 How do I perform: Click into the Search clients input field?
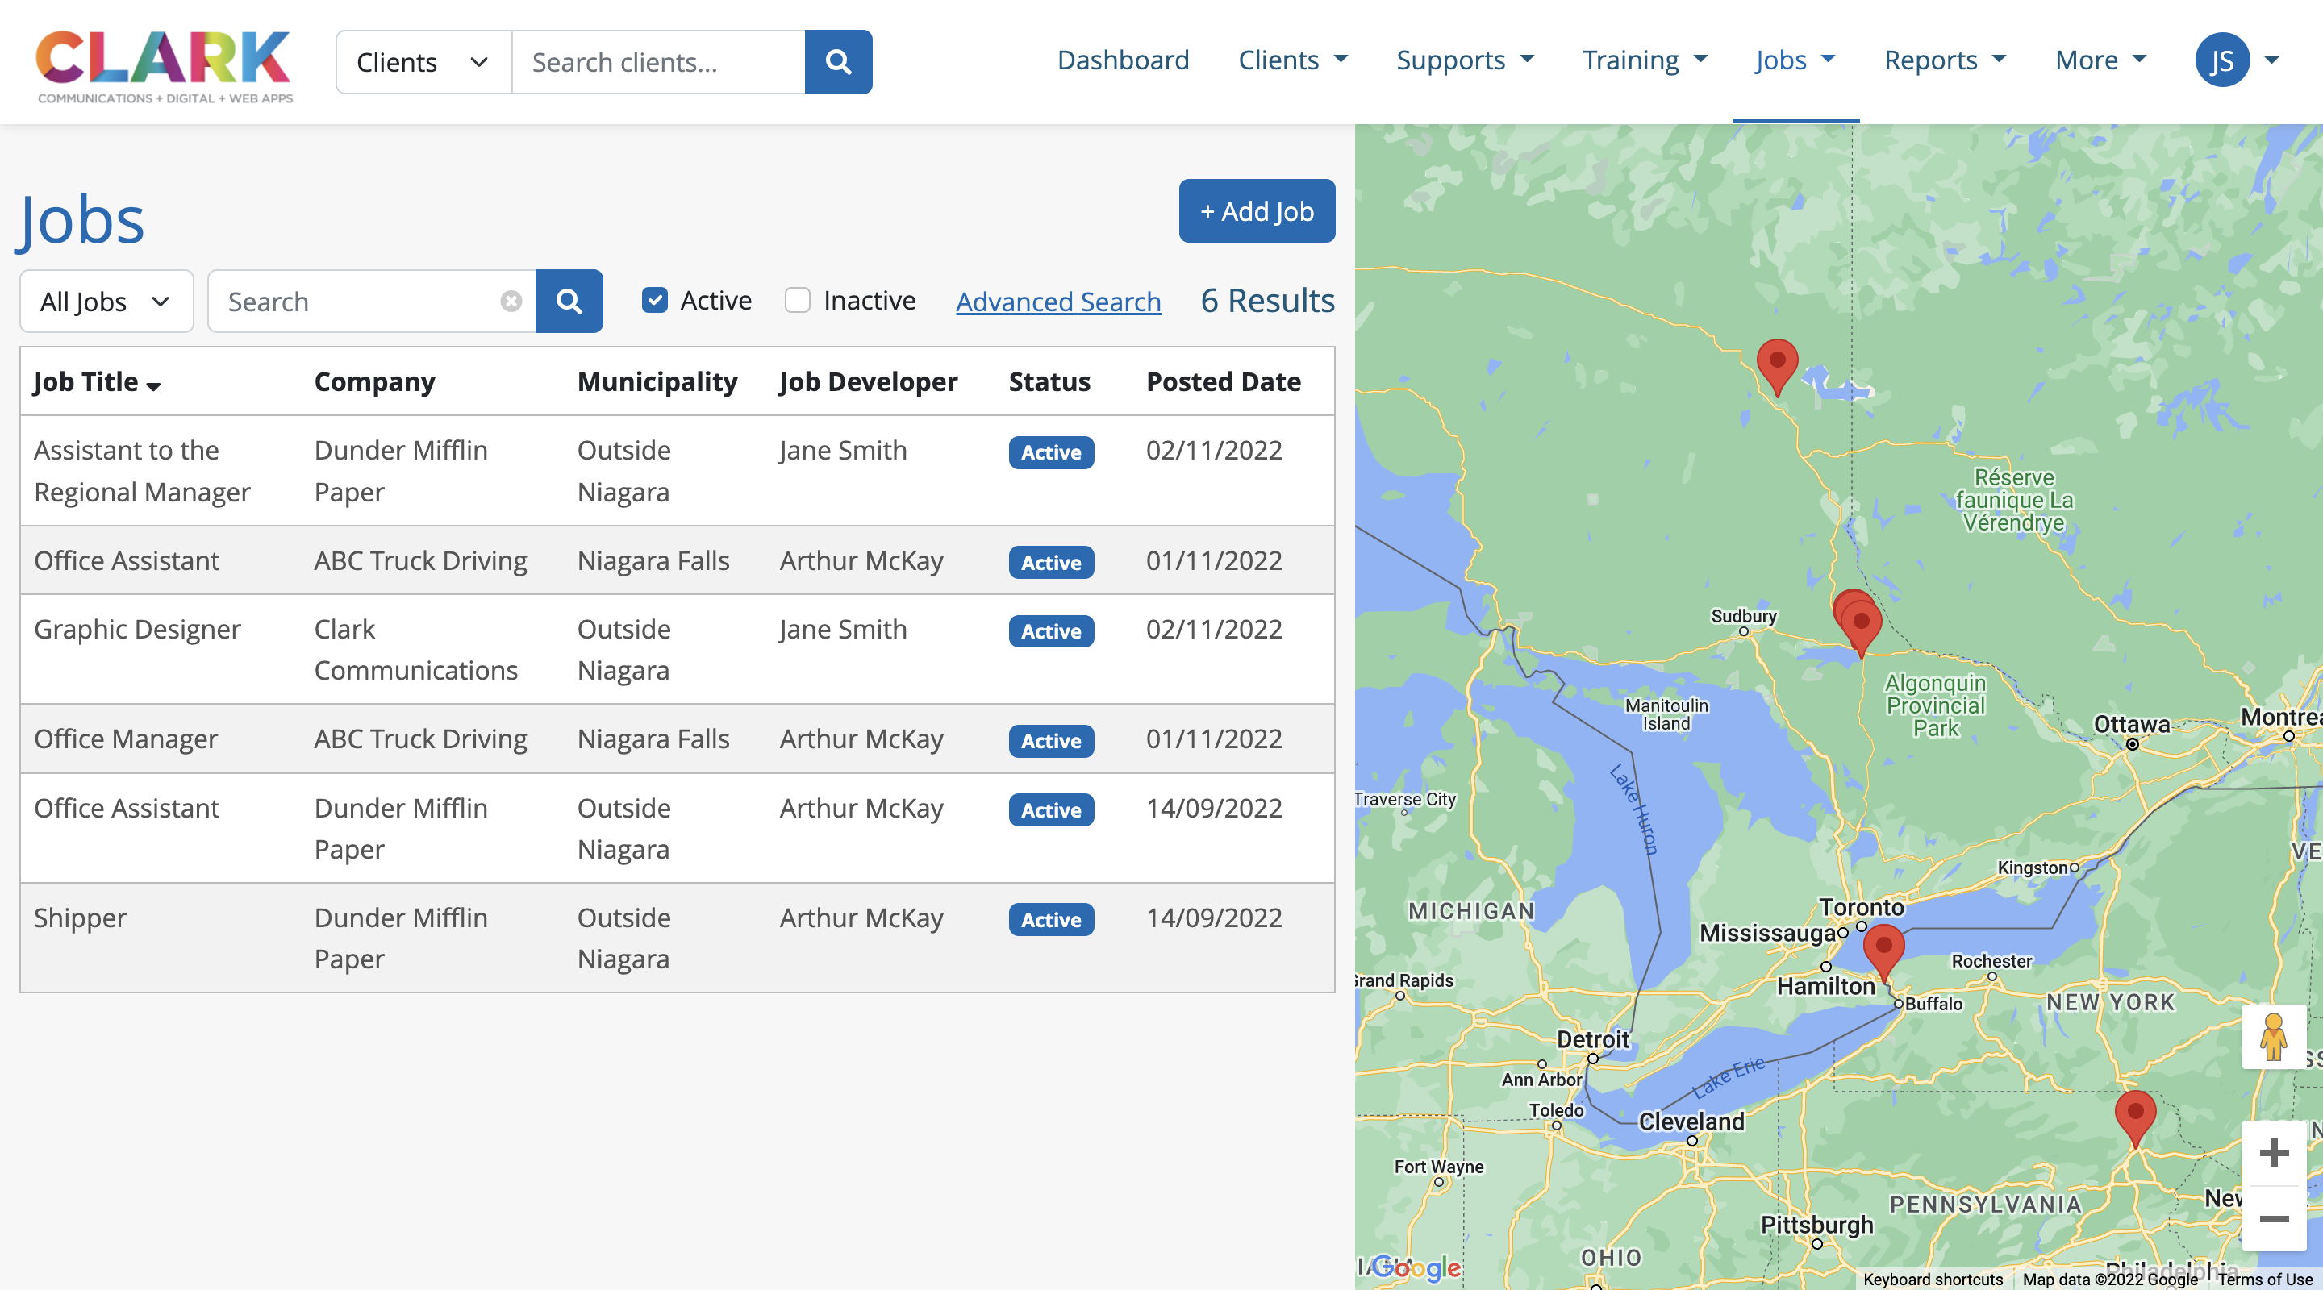[658, 62]
